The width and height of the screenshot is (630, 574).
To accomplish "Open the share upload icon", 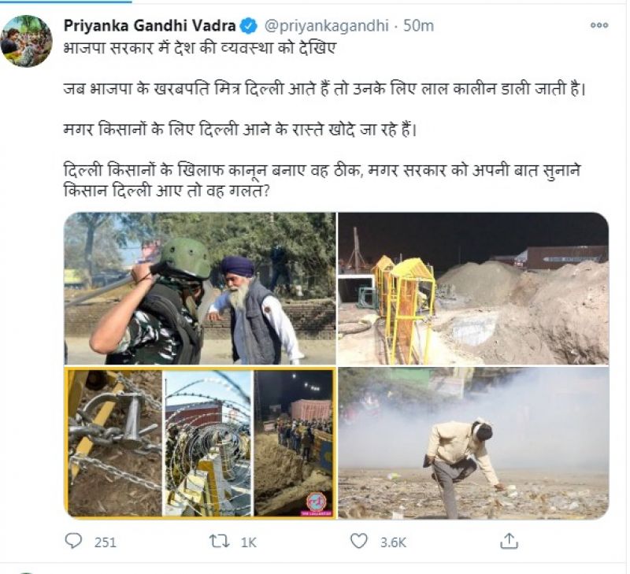I will point(509,541).
